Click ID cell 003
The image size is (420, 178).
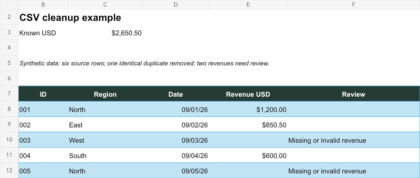[x=43, y=140]
